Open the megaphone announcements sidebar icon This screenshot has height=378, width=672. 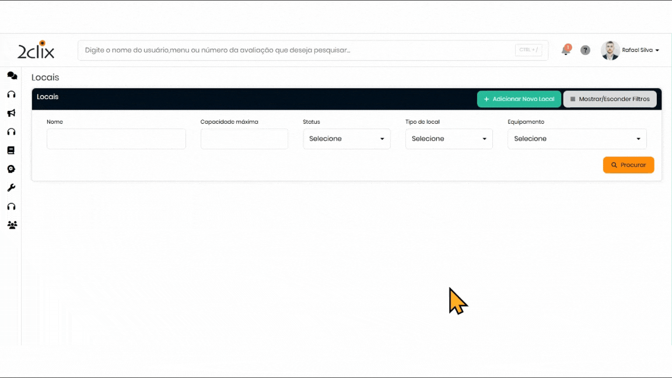coord(11,113)
